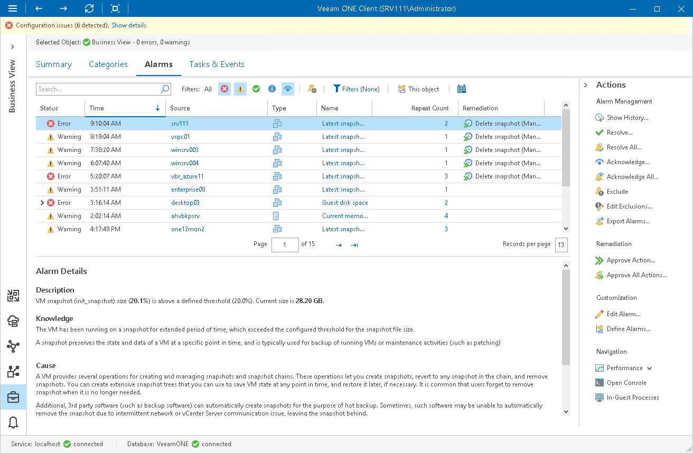693x453 pixels.
Task: Expand the desktop03 alarm row
Action: pos(42,203)
